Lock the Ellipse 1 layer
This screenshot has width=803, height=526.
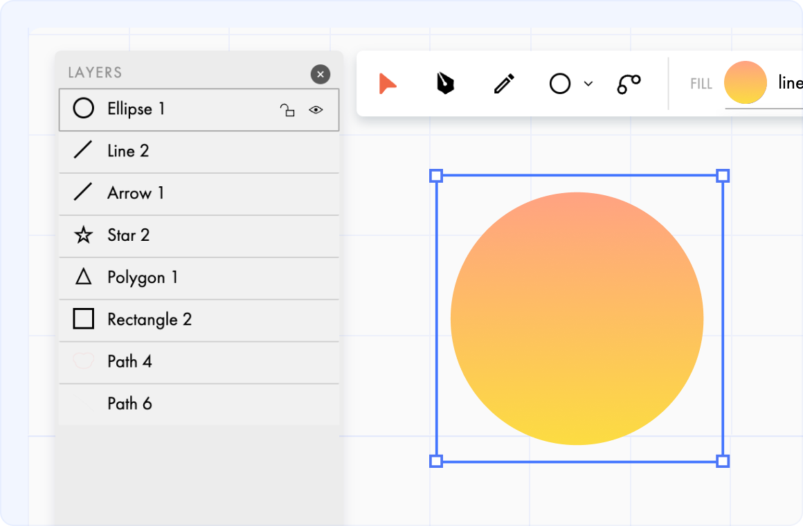(x=289, y=109)
